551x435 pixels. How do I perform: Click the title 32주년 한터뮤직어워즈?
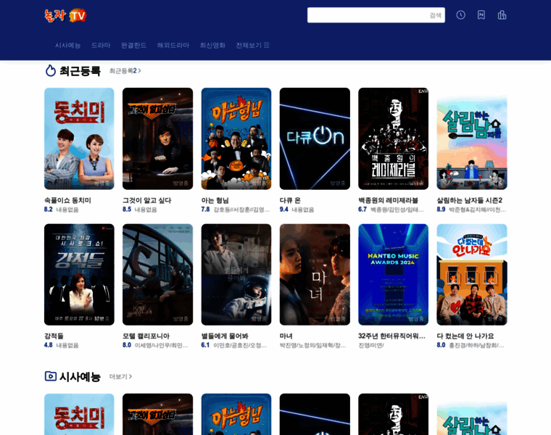391,336
